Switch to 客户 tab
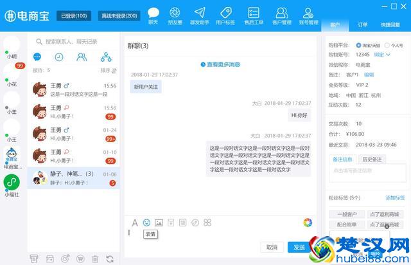The width and height of the screenshot is (411, 265). tap(335, 25)
